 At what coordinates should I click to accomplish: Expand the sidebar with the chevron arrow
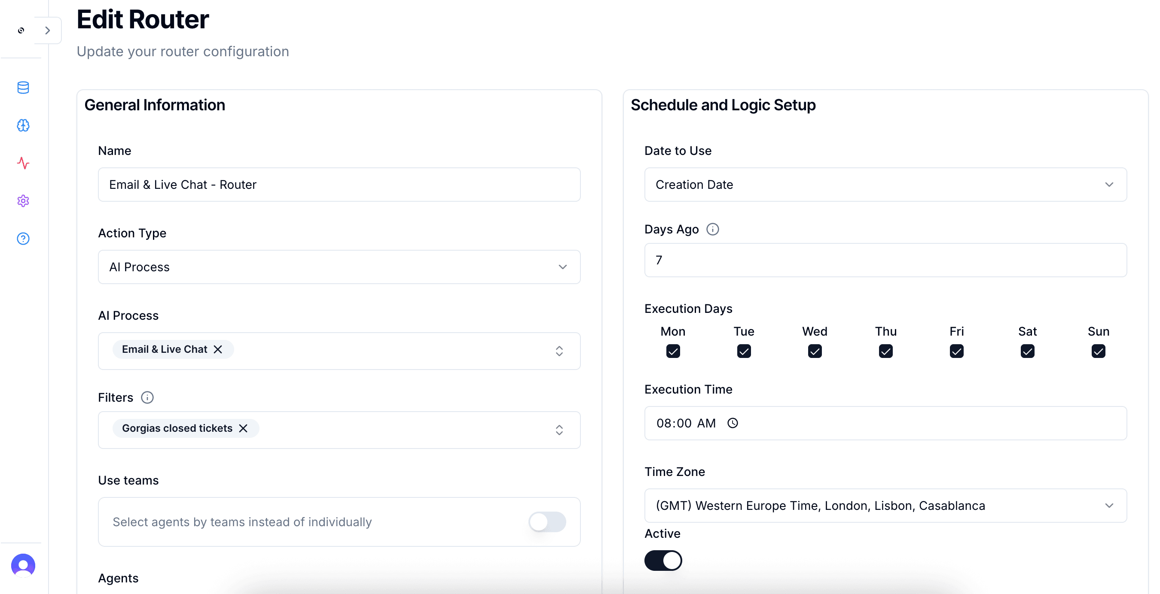pos(48,30)
